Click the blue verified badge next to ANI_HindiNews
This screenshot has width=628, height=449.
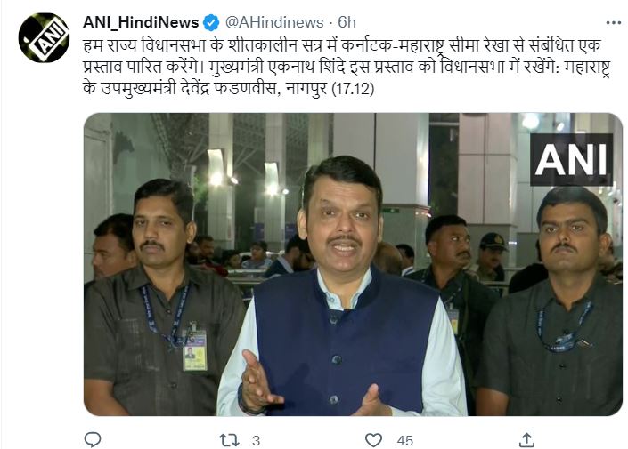211,22
